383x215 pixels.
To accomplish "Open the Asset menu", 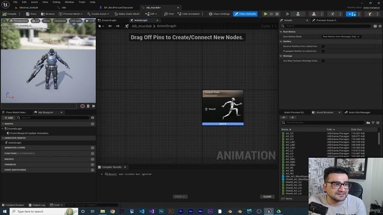I will [34, 2].
